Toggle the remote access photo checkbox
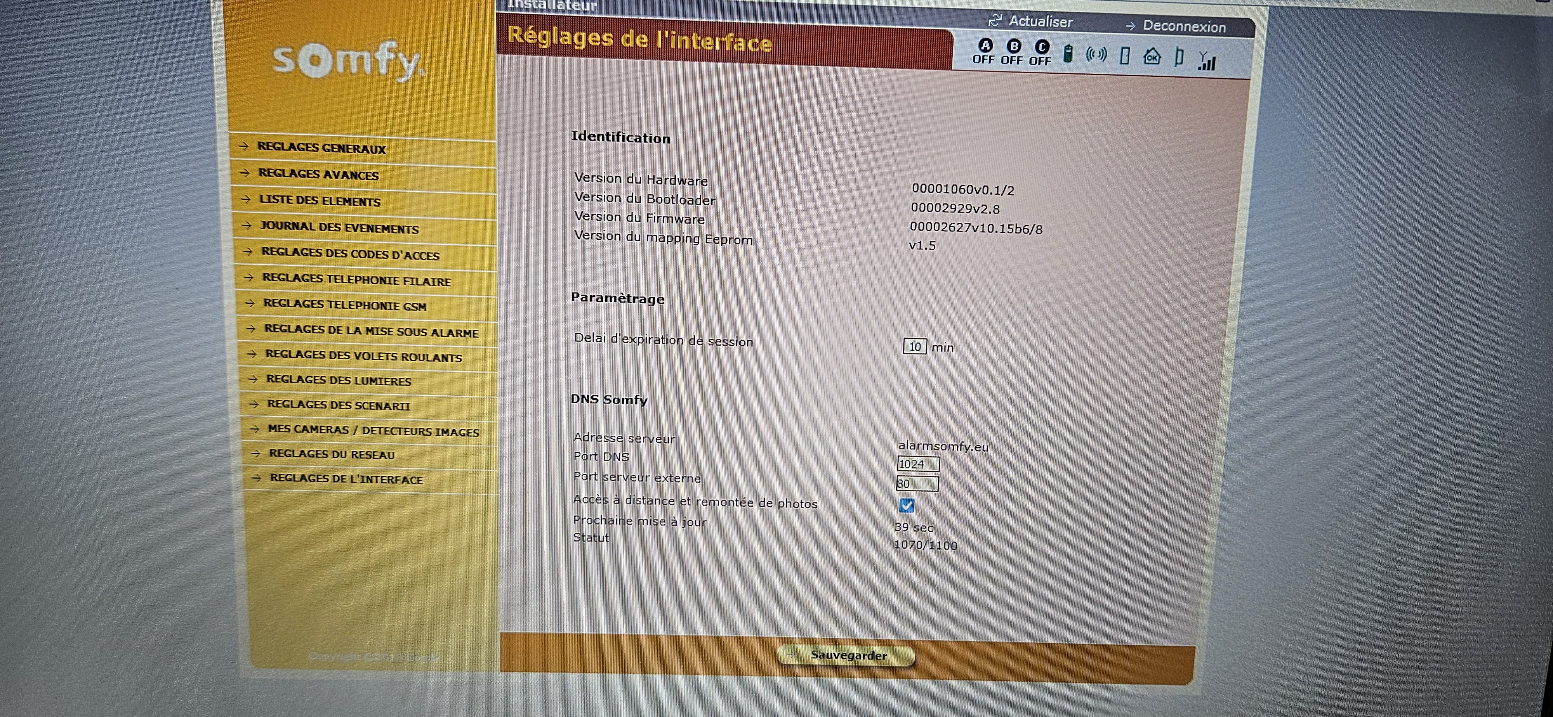This screenshot has width=1553, height=717. tap(907, 505)
